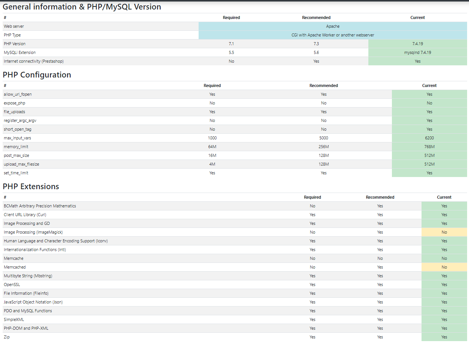Select the memory_limit current 768M value

coord(429,147)
